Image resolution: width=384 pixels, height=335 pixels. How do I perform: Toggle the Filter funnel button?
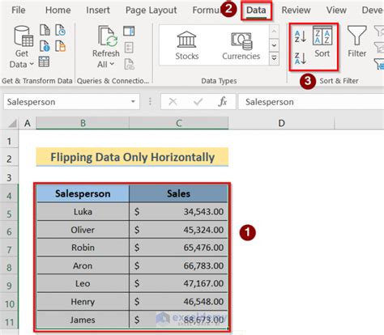point(357,42)
